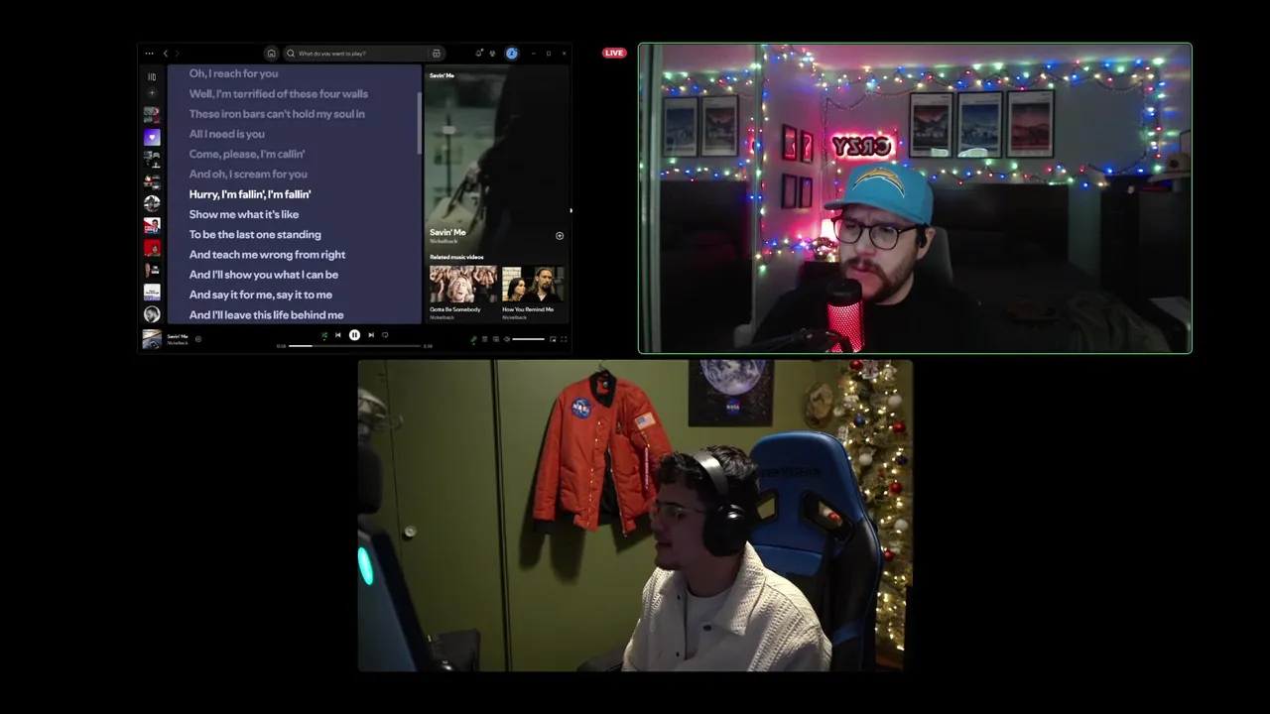Add current song using plus in player bar

tap(198, 339)
